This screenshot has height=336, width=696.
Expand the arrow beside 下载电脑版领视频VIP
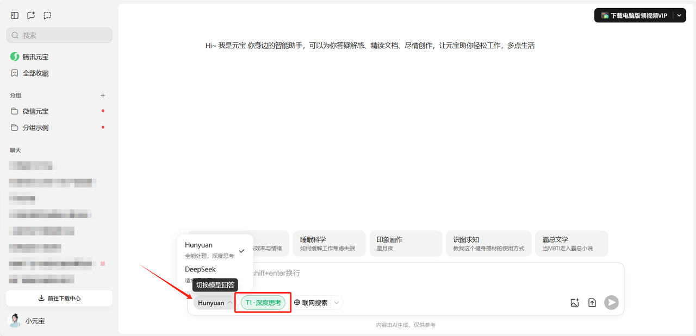pos(680,16)
